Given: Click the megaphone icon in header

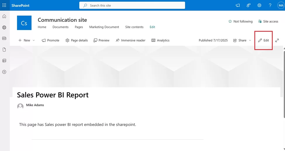Looking at the screenshot, I should coord(238,5).
